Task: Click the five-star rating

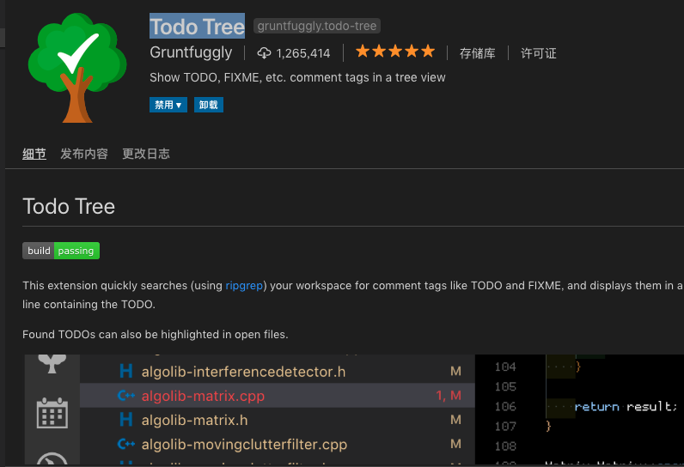Action: [x=395, y=52]
